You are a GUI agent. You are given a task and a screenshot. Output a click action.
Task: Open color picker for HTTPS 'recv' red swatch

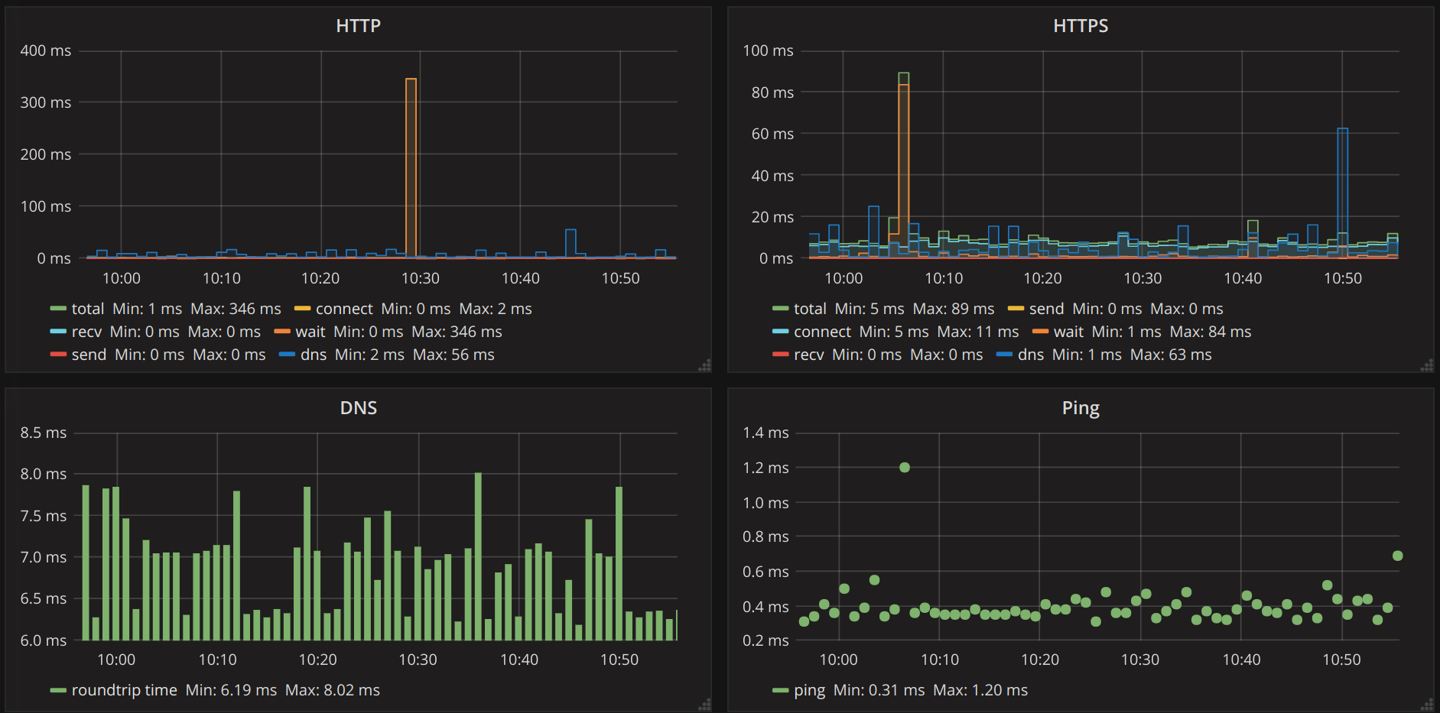780,355
